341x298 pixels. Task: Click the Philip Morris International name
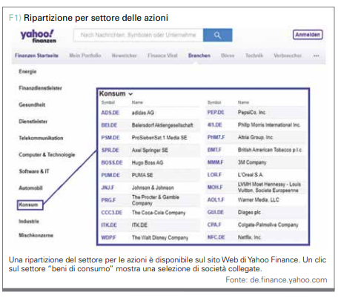tap(269, 125)
